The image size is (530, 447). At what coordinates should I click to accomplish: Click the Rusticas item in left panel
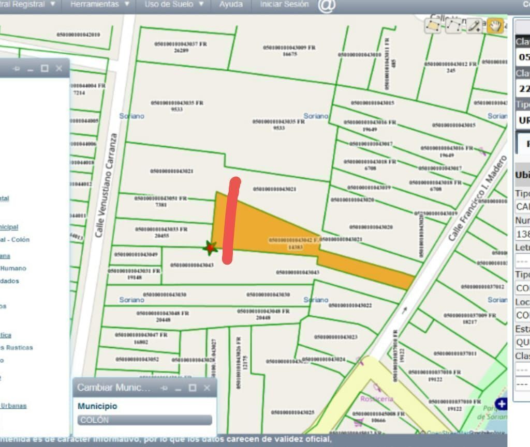click(x=17, y=347)
